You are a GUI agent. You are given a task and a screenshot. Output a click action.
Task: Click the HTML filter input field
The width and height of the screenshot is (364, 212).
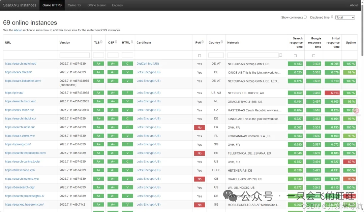(127, 55)
